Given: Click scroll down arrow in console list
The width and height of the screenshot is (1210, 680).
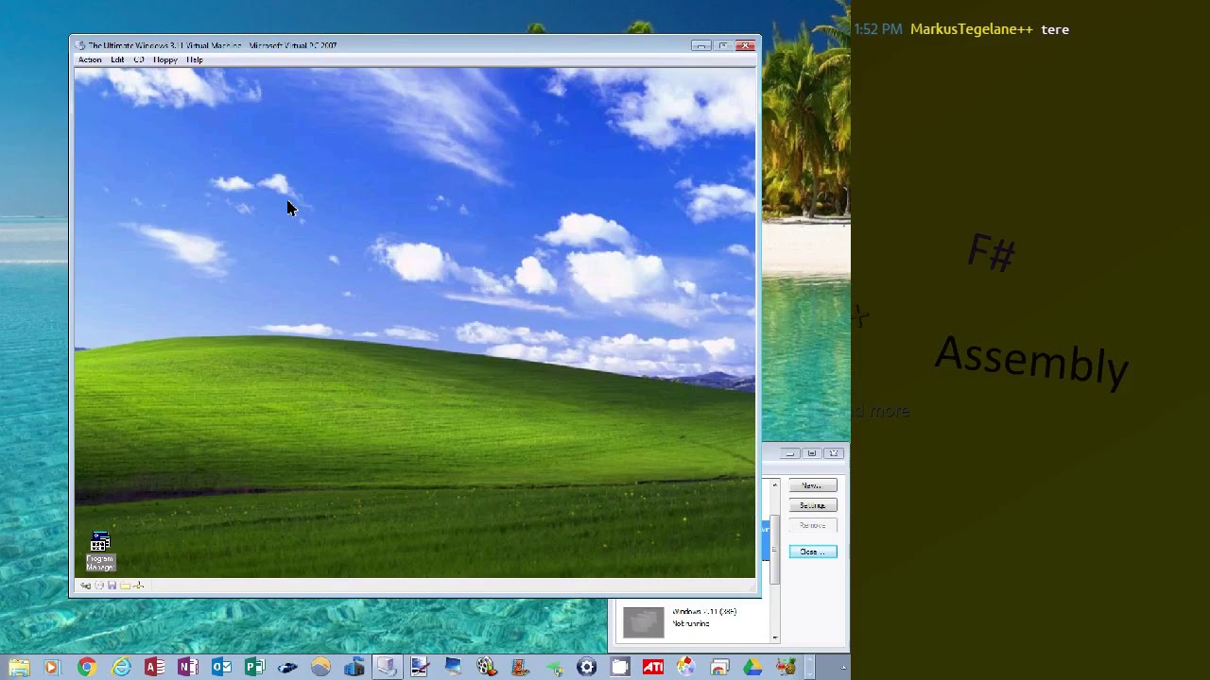Looking at the screenshot, I should 775,637.
